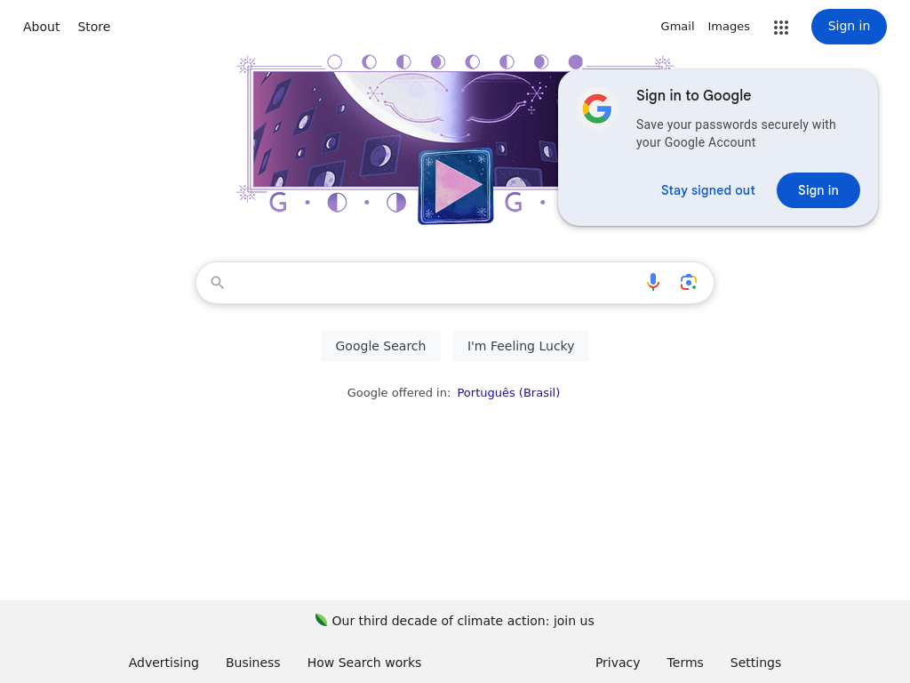The image size is (910, 683).
Task: Click the green leaf climate icon
Action: 321,620
